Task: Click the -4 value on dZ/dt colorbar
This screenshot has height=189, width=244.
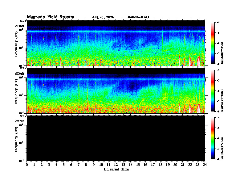Action: [218, 118]
